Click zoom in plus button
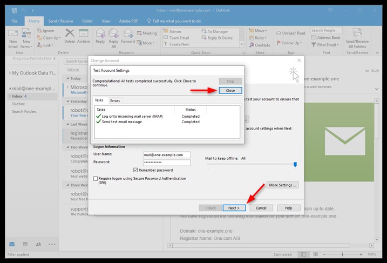Screen dimensions: 387x263 click(x=361, y=254)
